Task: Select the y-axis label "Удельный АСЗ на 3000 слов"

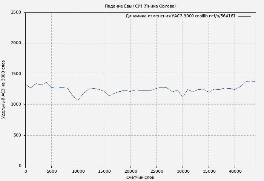Action: coord(4,89)
